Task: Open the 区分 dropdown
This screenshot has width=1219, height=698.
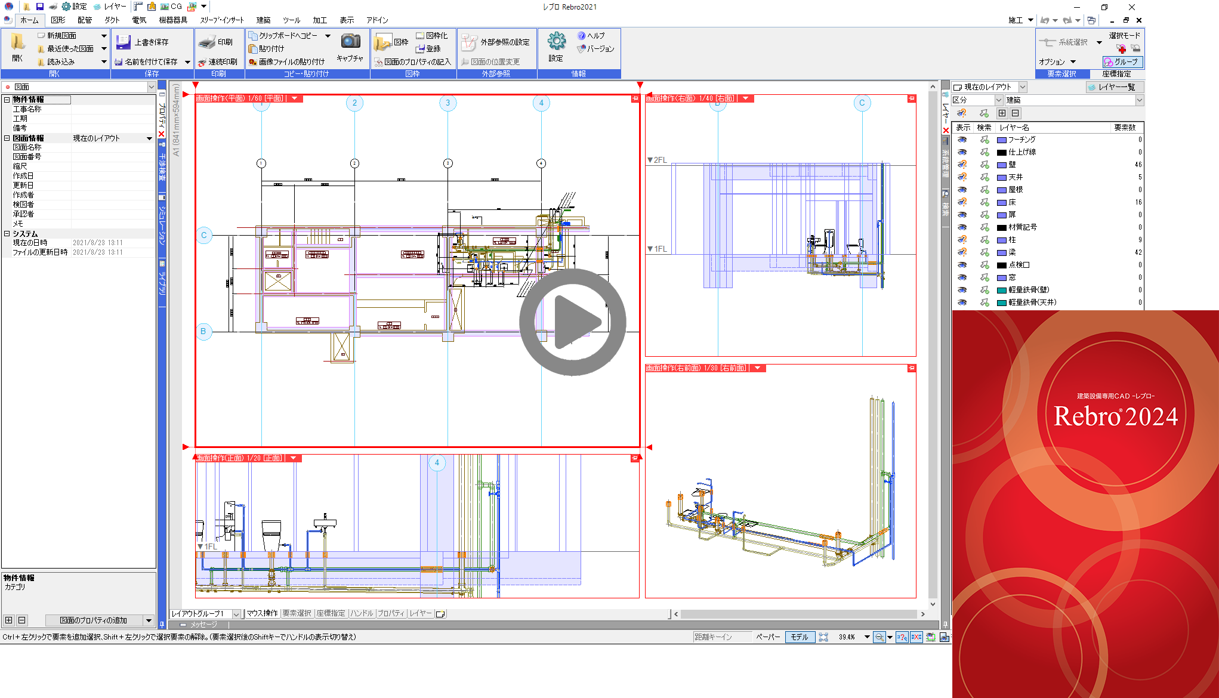Action: pos(999,100)
